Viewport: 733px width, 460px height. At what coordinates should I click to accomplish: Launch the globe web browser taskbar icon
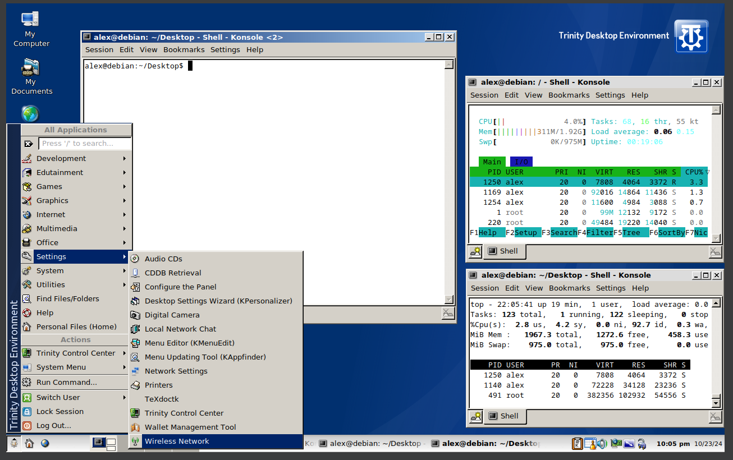pyautogui.click(x=45, y=444)
